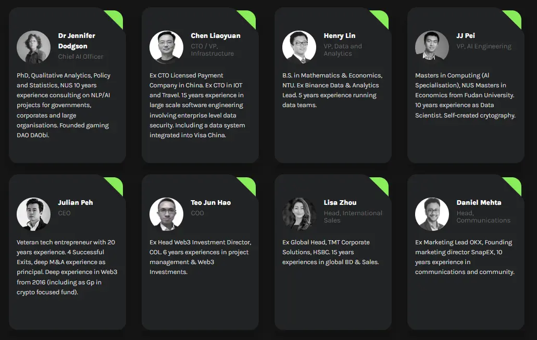Click Julian Peh's profile photo
The image size is (537, 340).
click(33, 214)
